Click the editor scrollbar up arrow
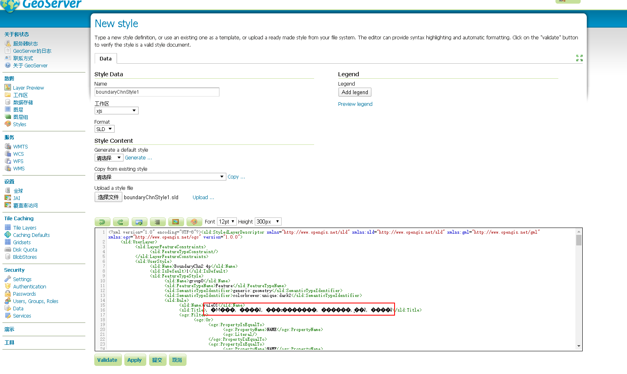The image size is (627, 374). point(579,231)
